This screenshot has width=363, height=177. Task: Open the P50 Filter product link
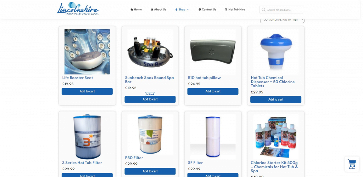click(x=134, y=158)
